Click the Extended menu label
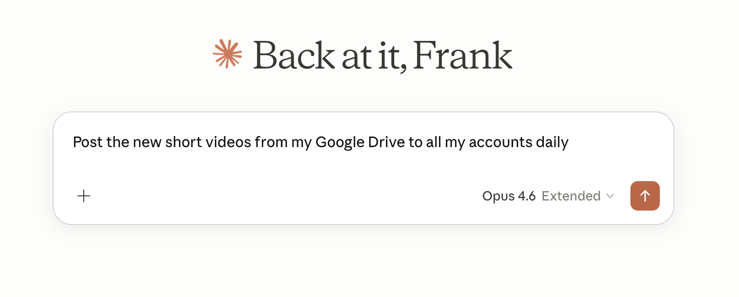 [x=572, y=196]
